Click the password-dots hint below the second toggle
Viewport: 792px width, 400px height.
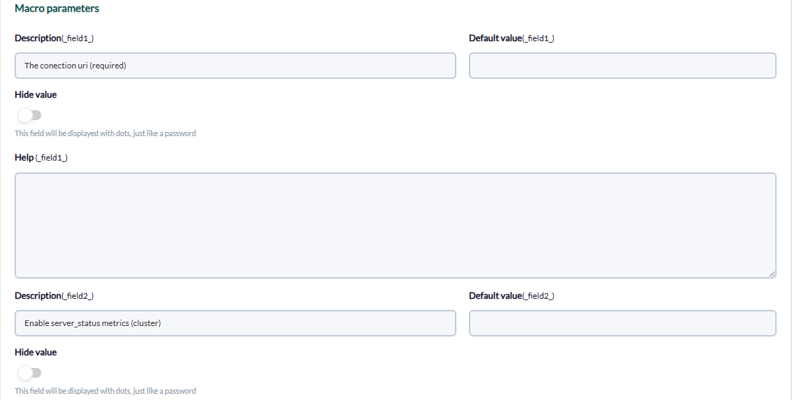coord(105,391)
